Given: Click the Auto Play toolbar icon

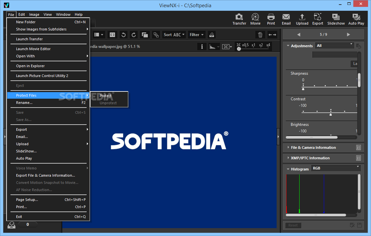Looking at the screenshot, I should [356, 19].
